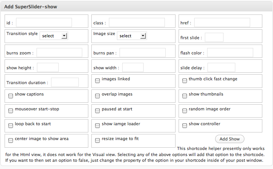Viewport: 273px width, 169px height.
Task: Open the Transition style dropdown
Action: click(53, 36)
